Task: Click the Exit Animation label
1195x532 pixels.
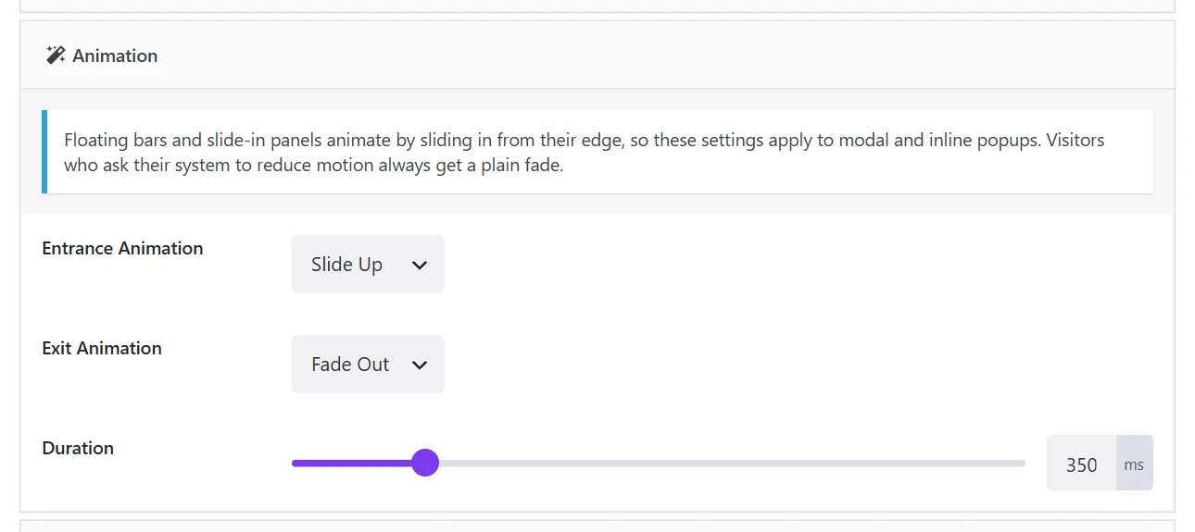Action: 102,348
